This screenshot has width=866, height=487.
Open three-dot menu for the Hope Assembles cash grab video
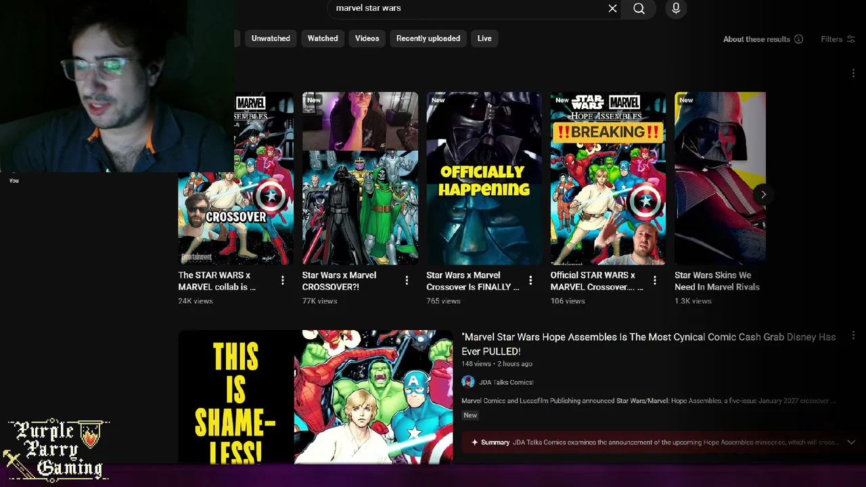853,335
